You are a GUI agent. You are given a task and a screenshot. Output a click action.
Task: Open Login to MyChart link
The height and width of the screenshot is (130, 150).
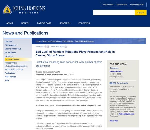137,5
